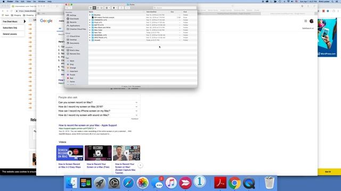Expand the Brushes folder disclosure triangle
This screenshot has height=191, width=341.
pos(90,15)
